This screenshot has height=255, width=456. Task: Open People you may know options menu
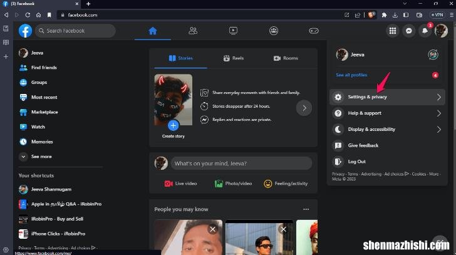(306, 209)
